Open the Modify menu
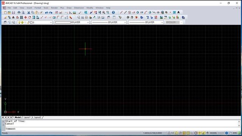 90,8
